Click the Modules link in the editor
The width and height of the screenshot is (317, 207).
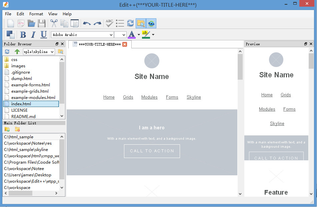(x=149, y=97)
